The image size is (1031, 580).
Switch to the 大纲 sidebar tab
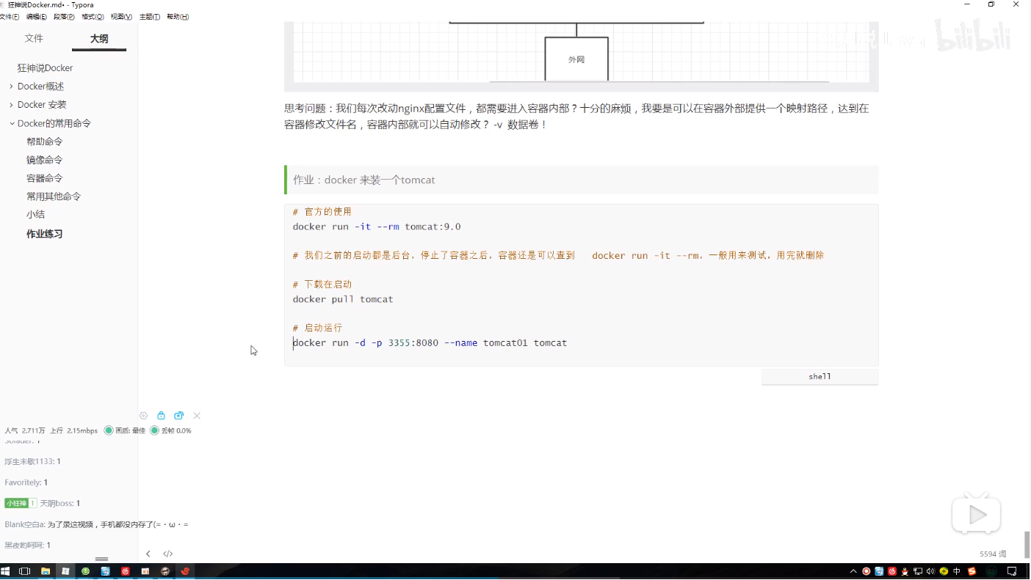[99, 39]
